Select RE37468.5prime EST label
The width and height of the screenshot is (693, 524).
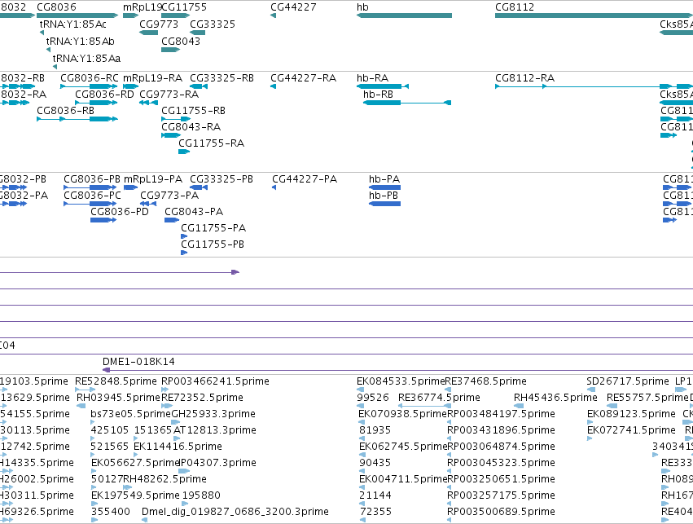click(485, 381)
